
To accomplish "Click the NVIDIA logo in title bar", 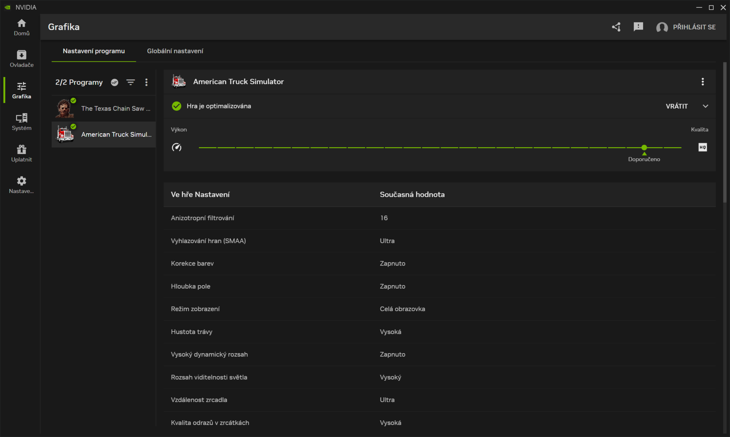I will [x=7, y=7].
